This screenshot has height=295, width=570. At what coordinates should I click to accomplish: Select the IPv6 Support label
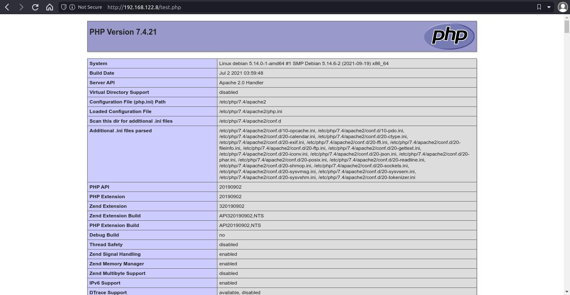pyautogui.click(x=105, y=283)
